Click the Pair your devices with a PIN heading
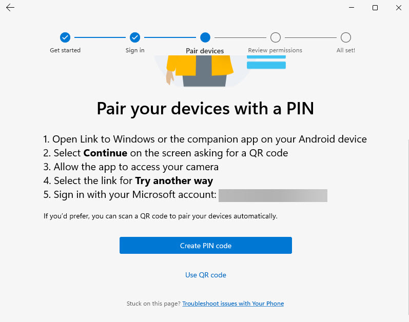 click(205, 109)
